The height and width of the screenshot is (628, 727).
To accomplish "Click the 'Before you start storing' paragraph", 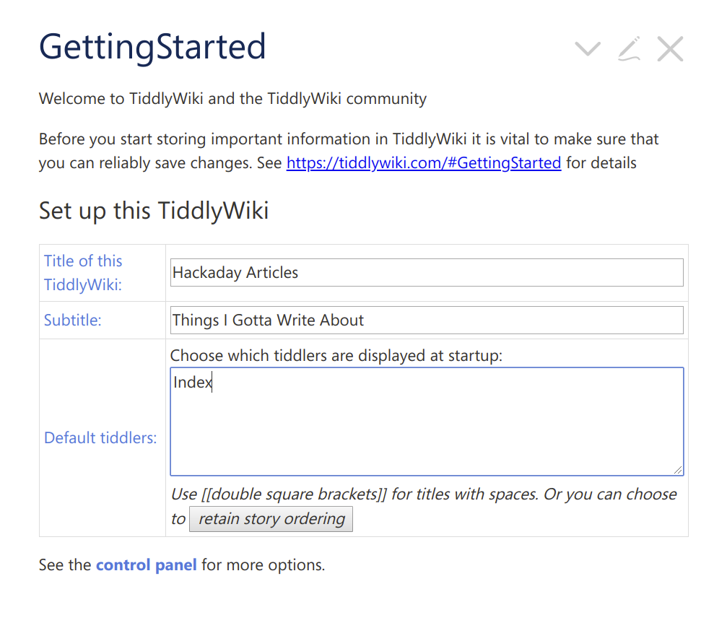I will (349, 139).
